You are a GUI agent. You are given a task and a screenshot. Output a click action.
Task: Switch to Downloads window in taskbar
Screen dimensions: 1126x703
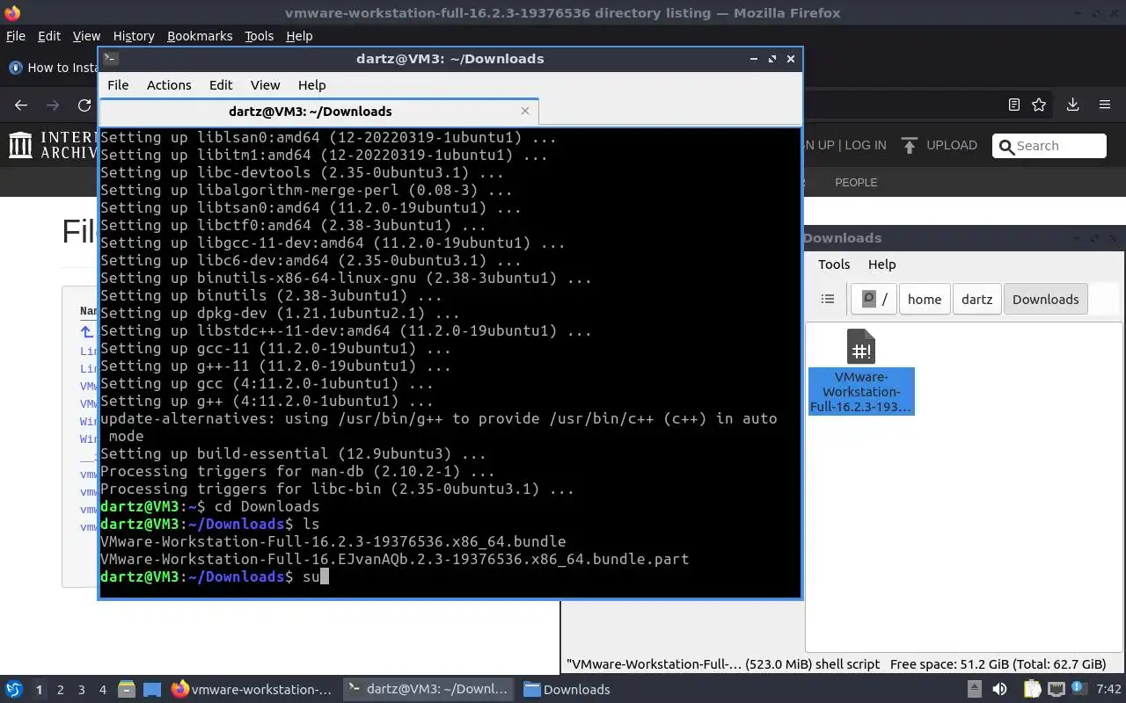click(x=567, y=689)
